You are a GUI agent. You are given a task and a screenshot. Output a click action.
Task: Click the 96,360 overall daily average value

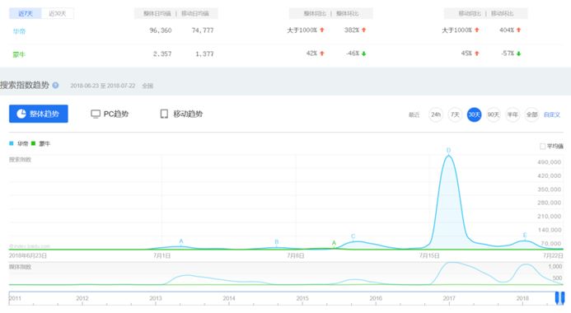tap(161, 30)
